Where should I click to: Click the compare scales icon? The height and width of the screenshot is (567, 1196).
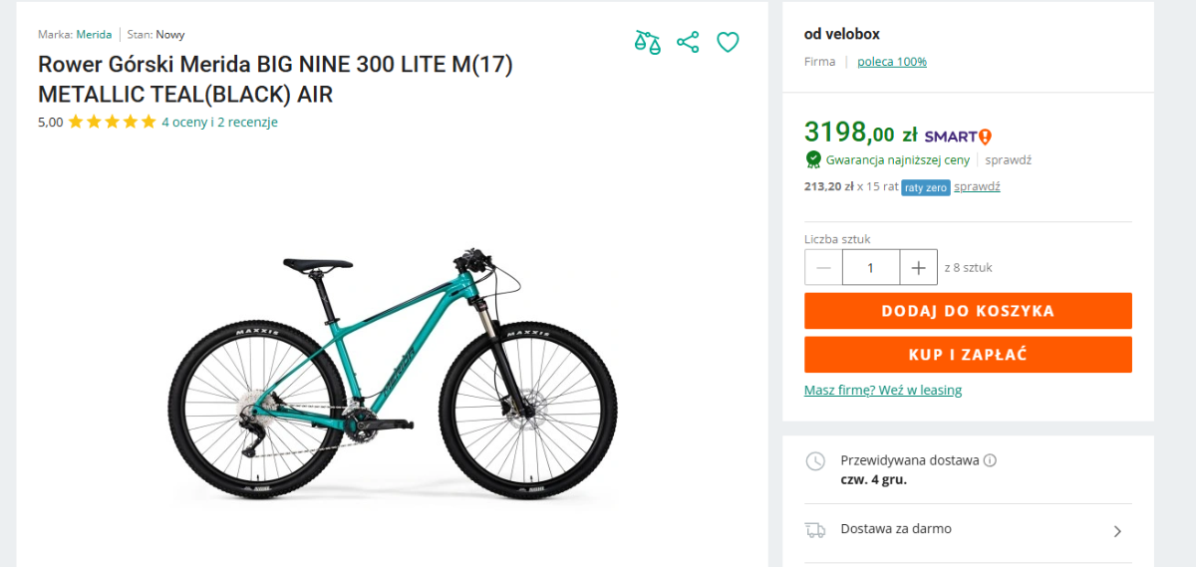coord(648,42)
